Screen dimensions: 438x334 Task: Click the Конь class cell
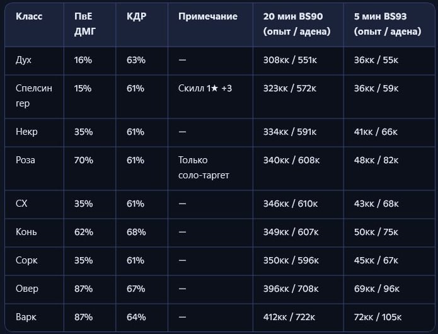point(26,232)
